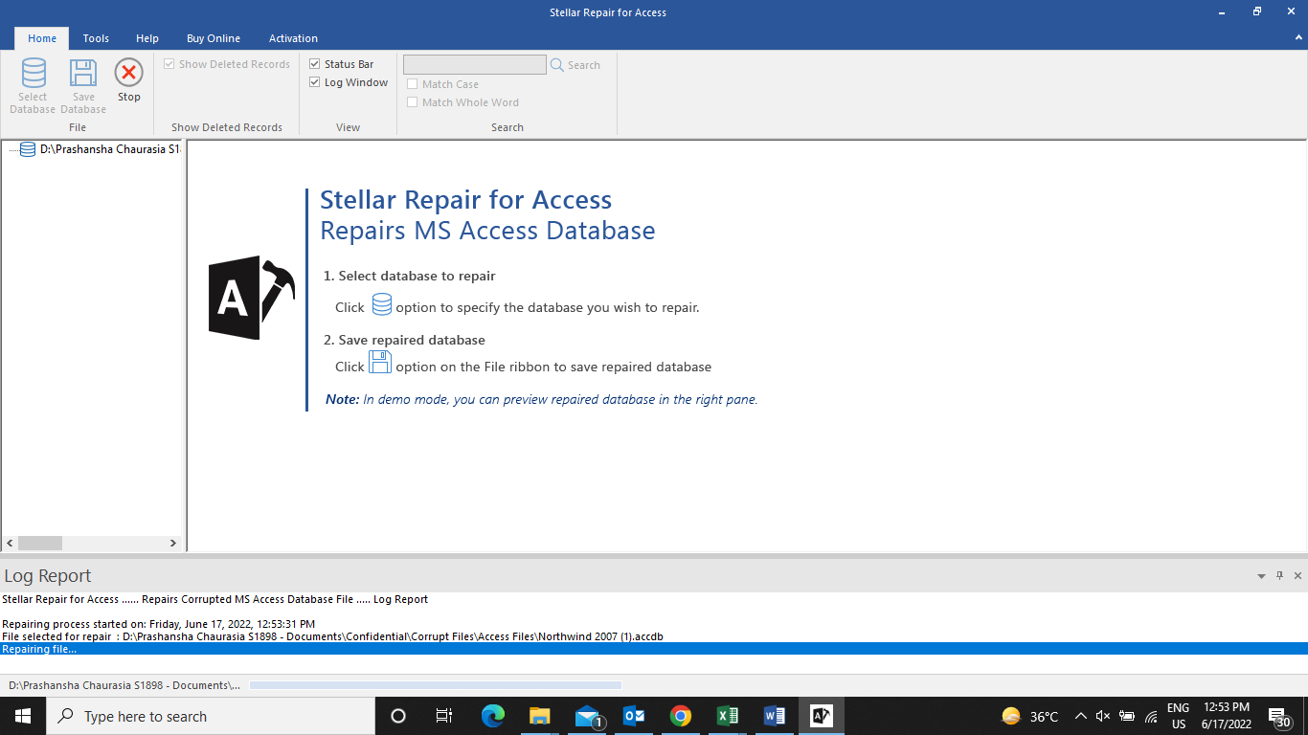The width and height of the screenshot is (1308, 735).
Task: Show hidden system tray icons
Action: [1081, 716]
